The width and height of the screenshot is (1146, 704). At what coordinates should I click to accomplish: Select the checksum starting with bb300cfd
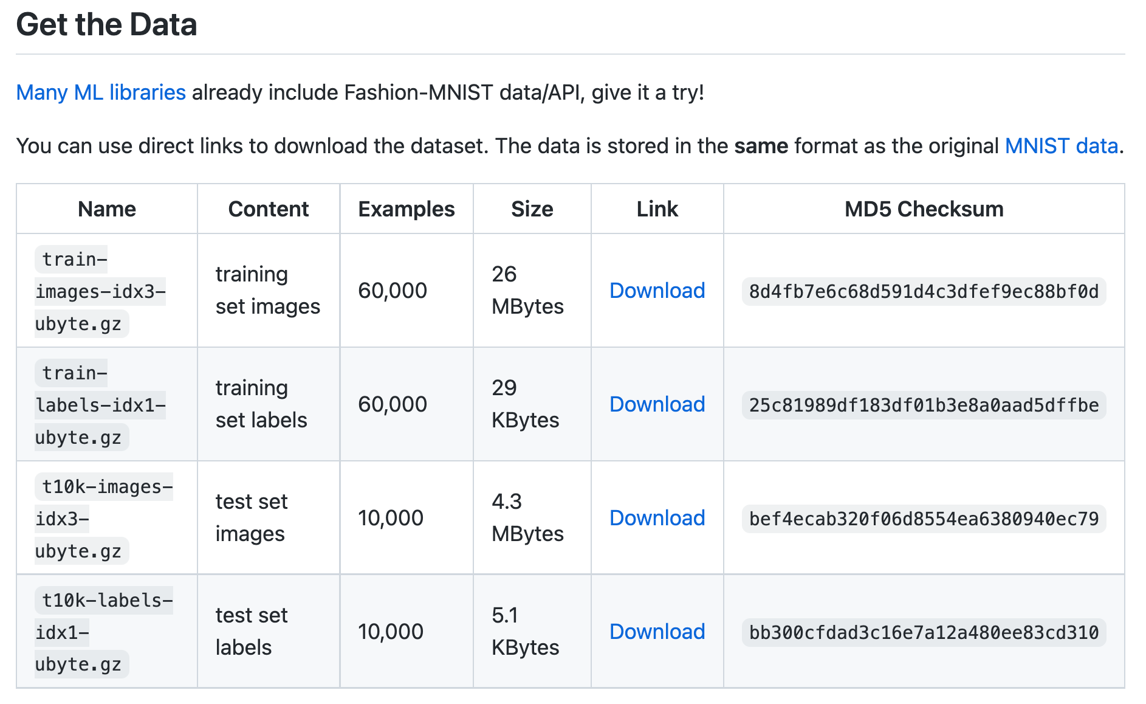924,633
